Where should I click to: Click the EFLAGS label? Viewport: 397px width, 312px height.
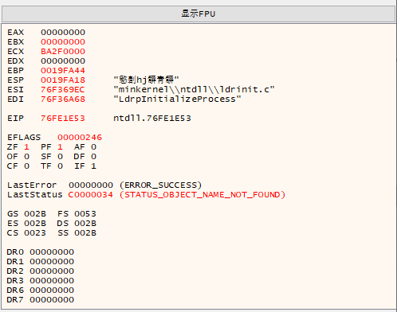[x=24, y=138]
